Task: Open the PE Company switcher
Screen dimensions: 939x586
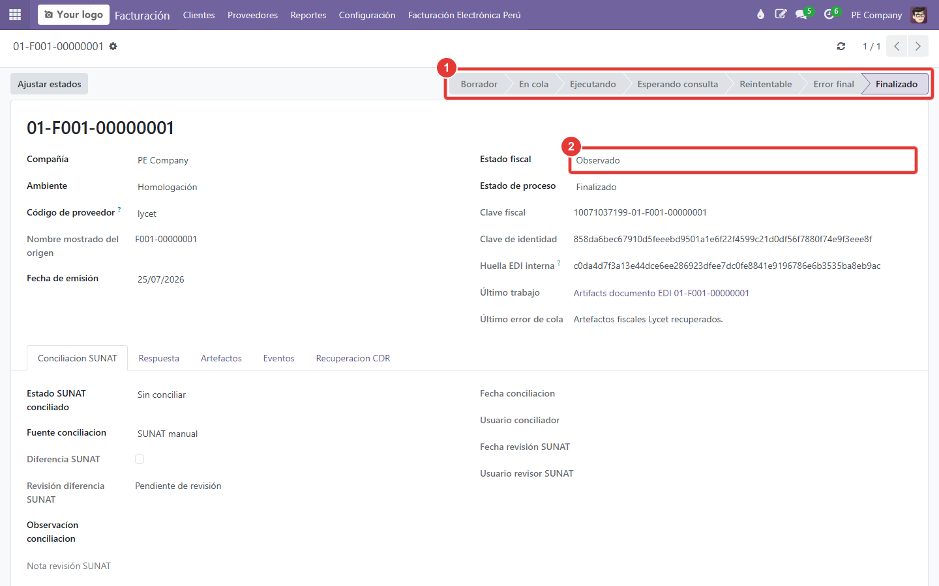Action: (x=876, y=15)
